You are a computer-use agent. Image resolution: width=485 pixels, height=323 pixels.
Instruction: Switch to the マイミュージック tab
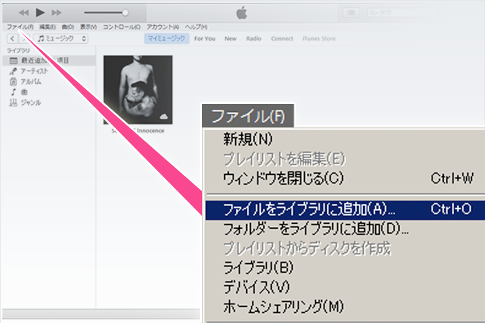tap(166, 39)
